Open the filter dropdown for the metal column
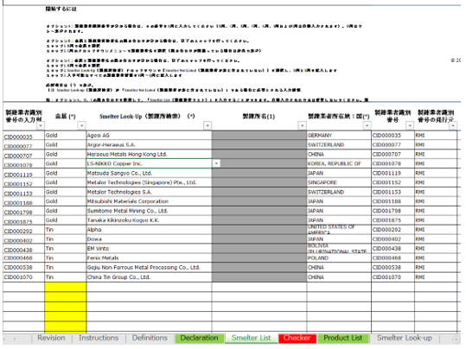Viewport: 466px width, 349px height. (81, 126)
